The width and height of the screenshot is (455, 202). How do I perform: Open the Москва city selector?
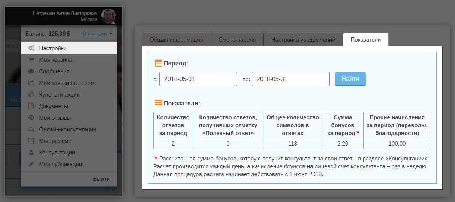(x=89, y=19)
